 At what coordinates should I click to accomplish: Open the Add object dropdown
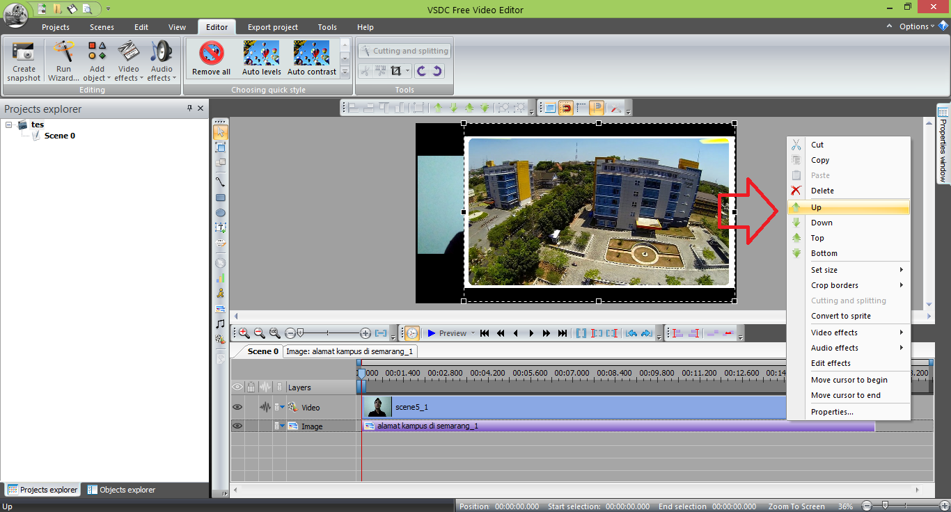click(97, 60)
